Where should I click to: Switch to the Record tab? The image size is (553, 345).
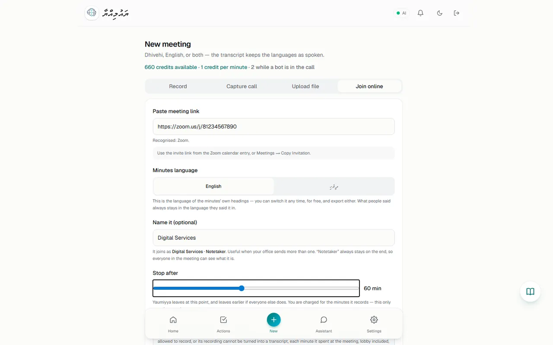[x=178, y=86]
